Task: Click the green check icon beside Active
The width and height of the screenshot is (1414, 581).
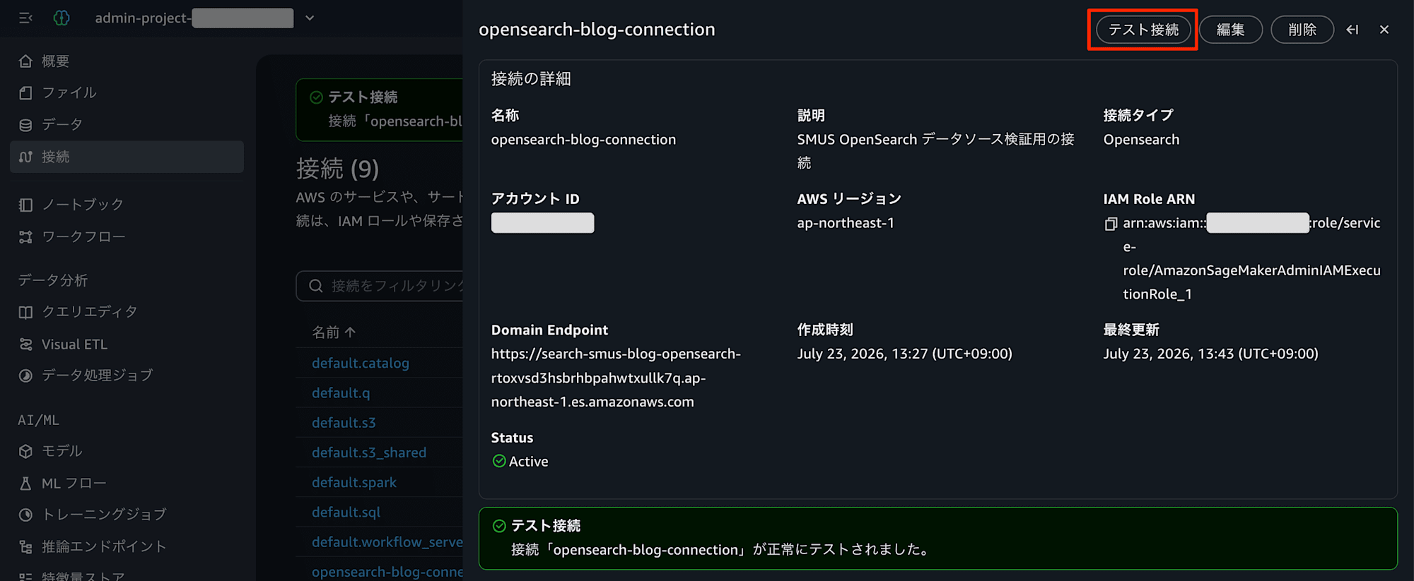Action: [x=499, y=461]
